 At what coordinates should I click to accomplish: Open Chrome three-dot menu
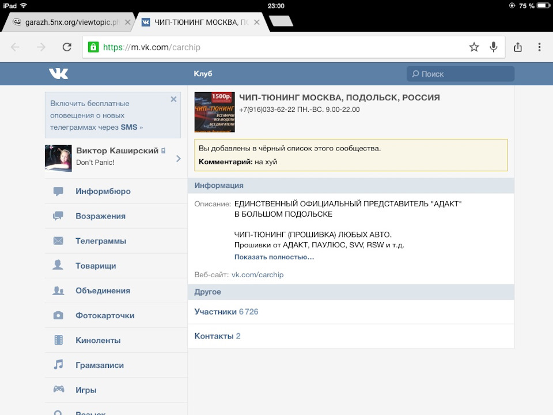[x=539, y=47]
